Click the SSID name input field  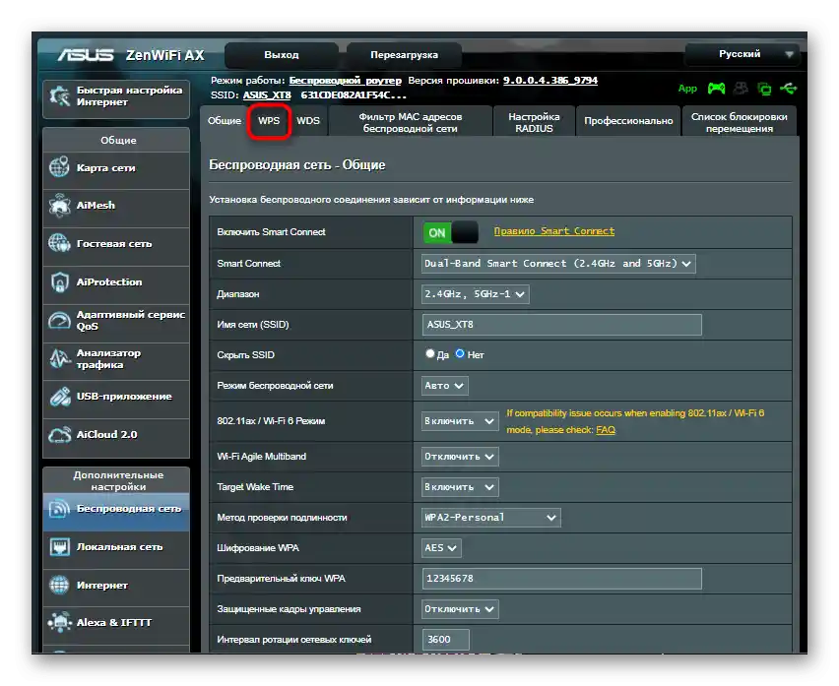[562, 325]
